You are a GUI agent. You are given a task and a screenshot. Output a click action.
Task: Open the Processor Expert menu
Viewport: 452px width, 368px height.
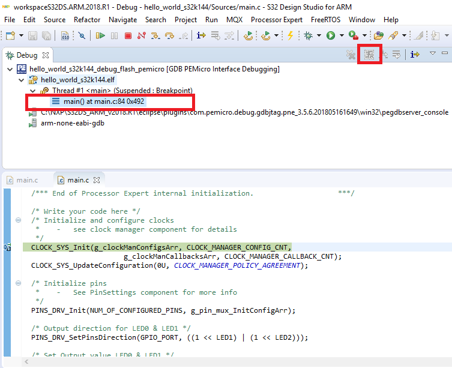277,20
